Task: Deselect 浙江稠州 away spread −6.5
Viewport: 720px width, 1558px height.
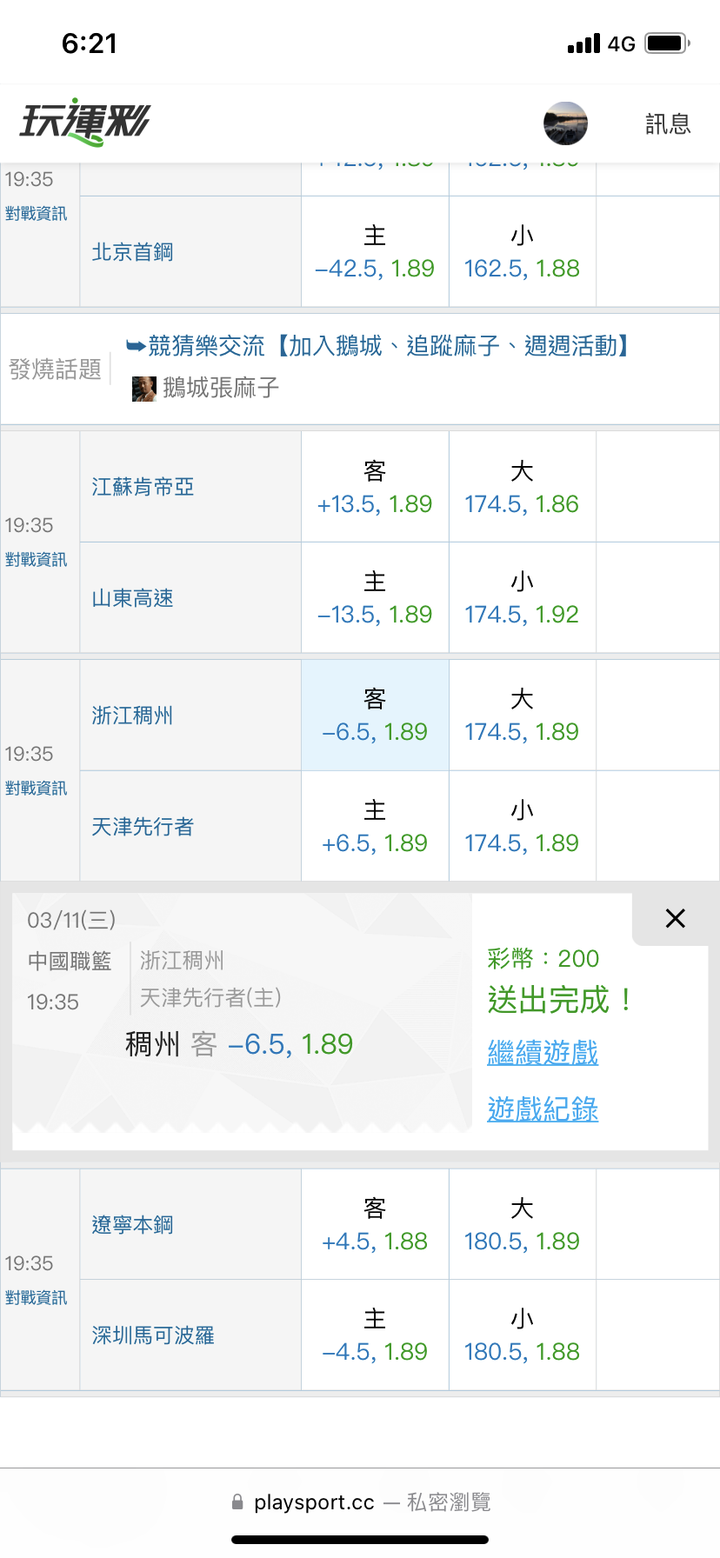Action: (x=375, y=716)
